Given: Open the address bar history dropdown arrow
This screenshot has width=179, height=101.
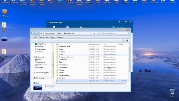Looking at the screenshot, I should pyautogui.click(x=95, y=33).
